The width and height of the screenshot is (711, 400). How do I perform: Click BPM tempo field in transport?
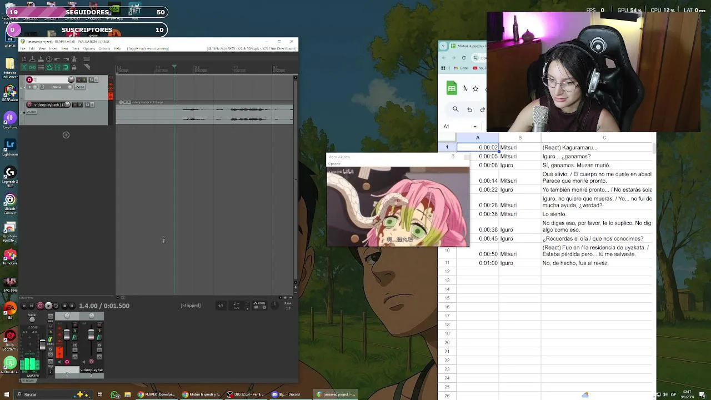point(237,306)
